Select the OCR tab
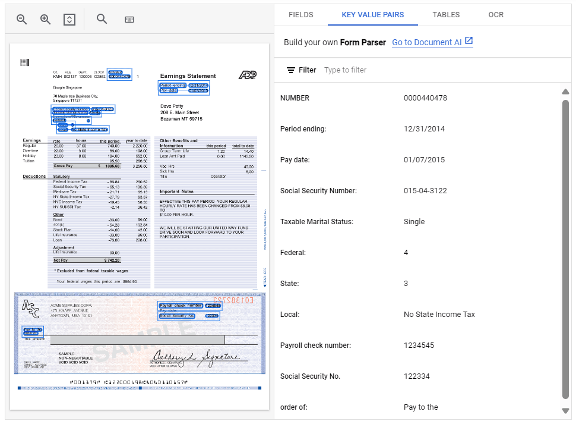Image resolution: width=576 pixels, height=421 pixels. coord(496,14)
